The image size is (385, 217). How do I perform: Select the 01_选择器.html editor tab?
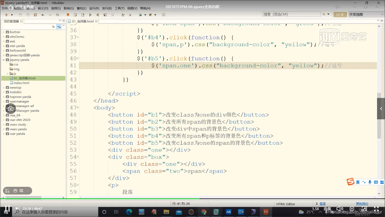click(83, 21)
